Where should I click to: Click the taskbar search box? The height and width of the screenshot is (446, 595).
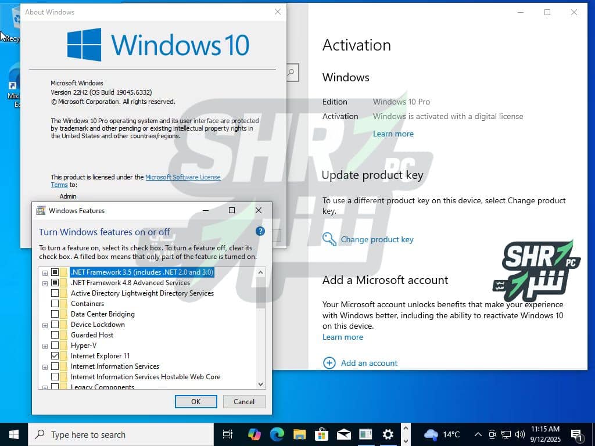(121, 434)
